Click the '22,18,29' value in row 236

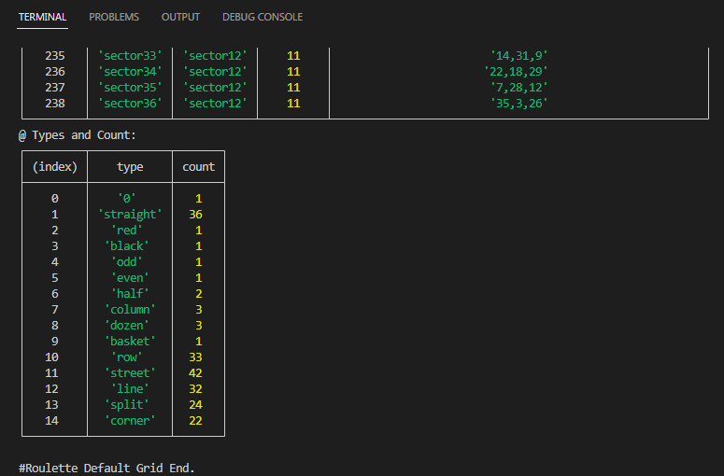click(x=516, y=71)
